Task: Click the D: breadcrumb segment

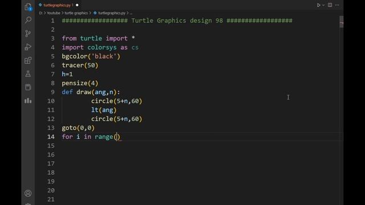Action: 40,13
